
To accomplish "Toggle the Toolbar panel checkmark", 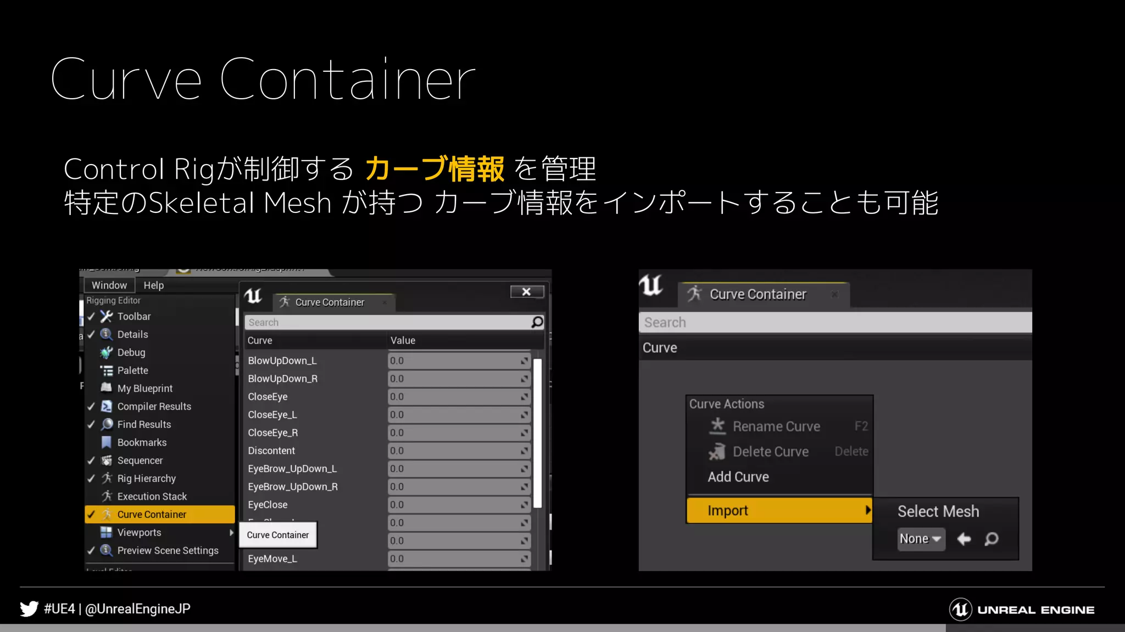I will click(91, 317).
